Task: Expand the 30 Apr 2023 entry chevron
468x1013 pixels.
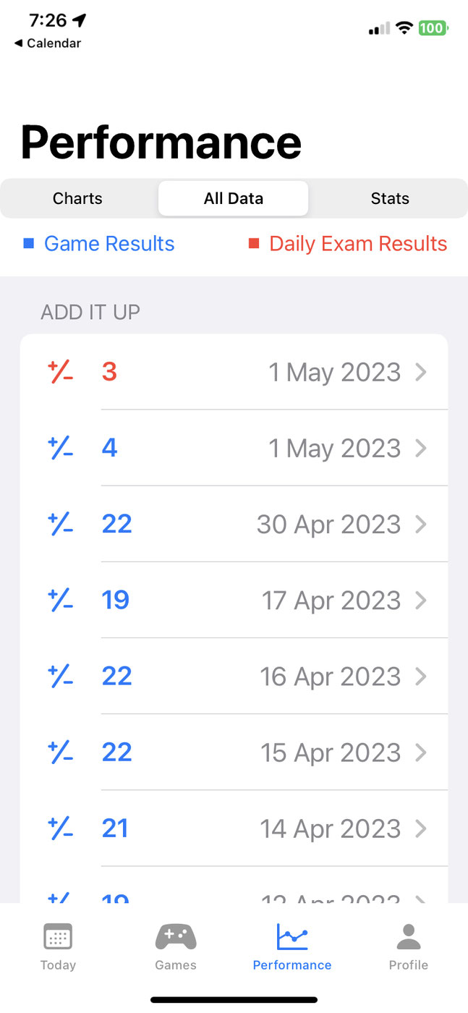Action: click(x=421, y=524)
